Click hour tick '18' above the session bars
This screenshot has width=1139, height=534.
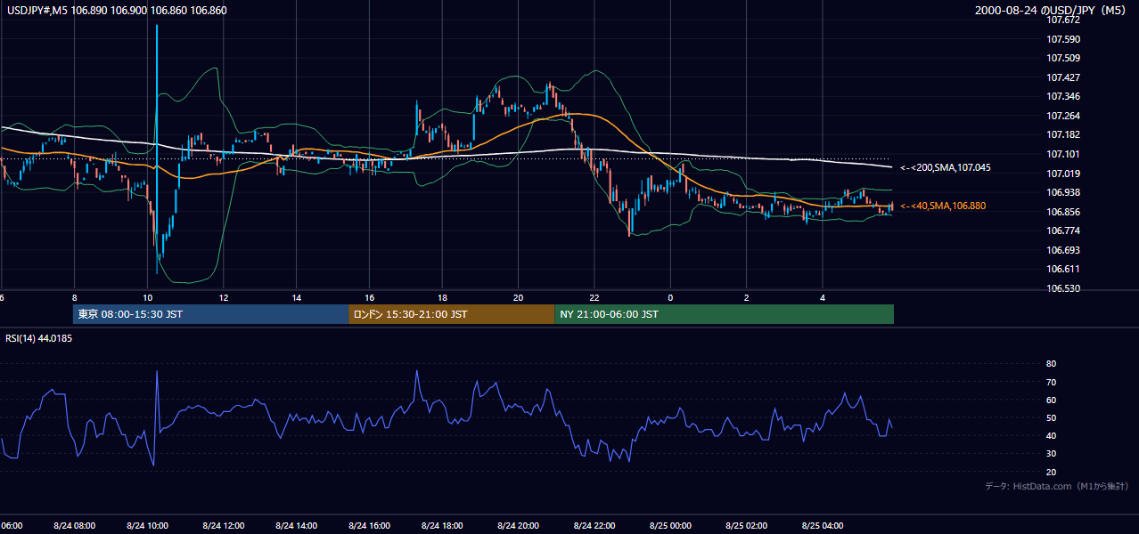442,298
